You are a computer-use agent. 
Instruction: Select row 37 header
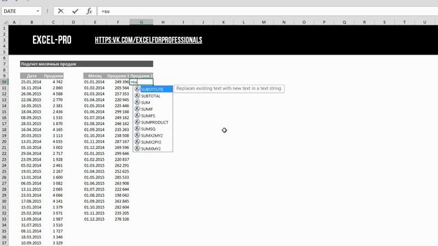(x=4, y=243)
